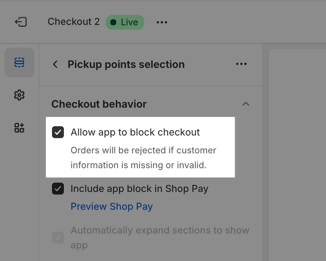Open the Settings gear in the sidebar
326x261 pixels.
pyautogui.click(x=19, y=95)
